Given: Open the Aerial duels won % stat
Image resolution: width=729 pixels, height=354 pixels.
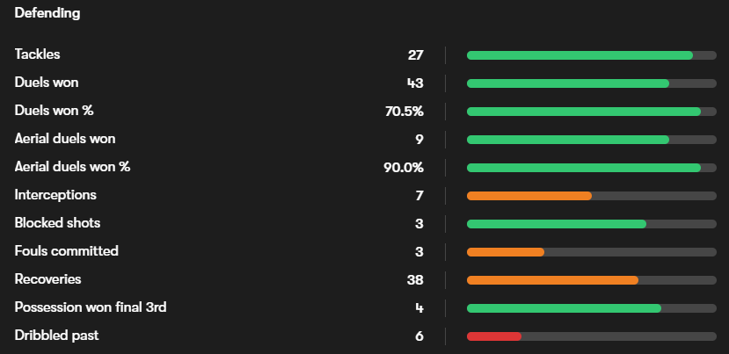Looking at the screenshot, I should tap(72, 167).
